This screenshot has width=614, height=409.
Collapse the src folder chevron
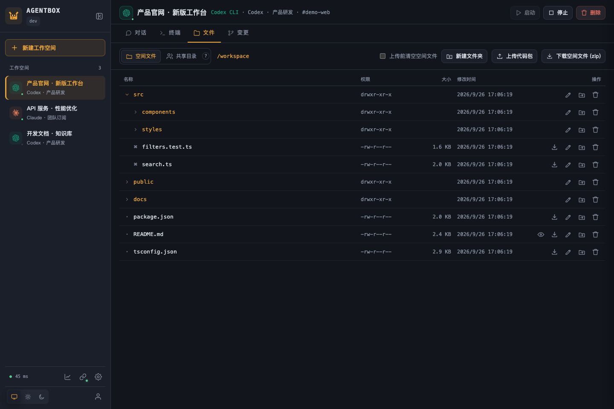[x=127, y=95]
